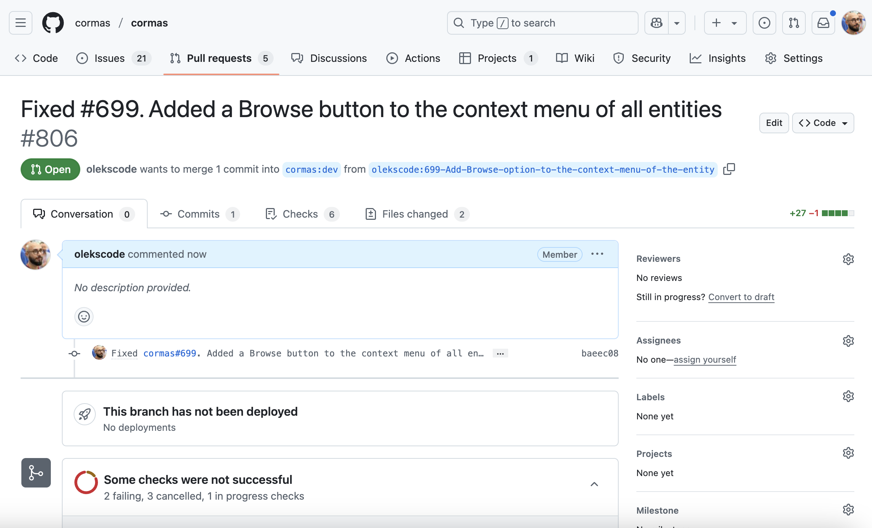Click the GitHub logo home icon

point(53,23)
